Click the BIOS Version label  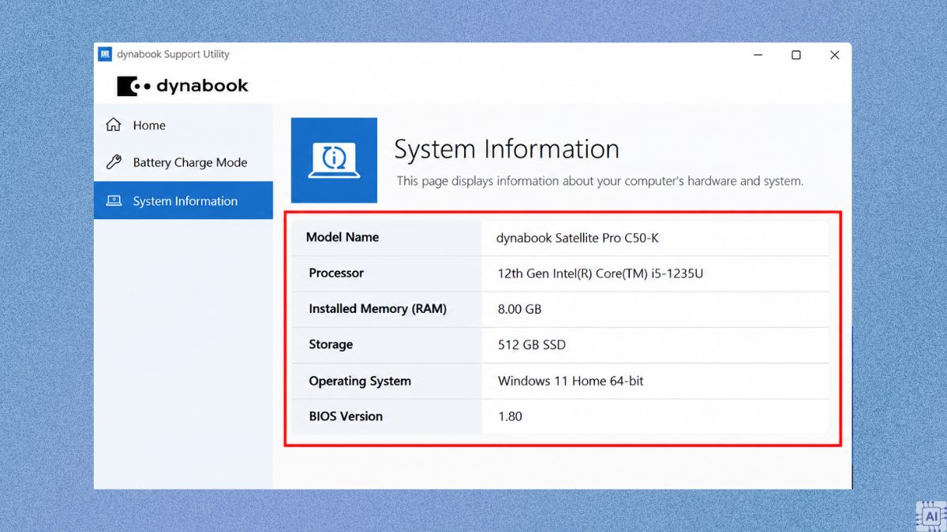(346, 416)
